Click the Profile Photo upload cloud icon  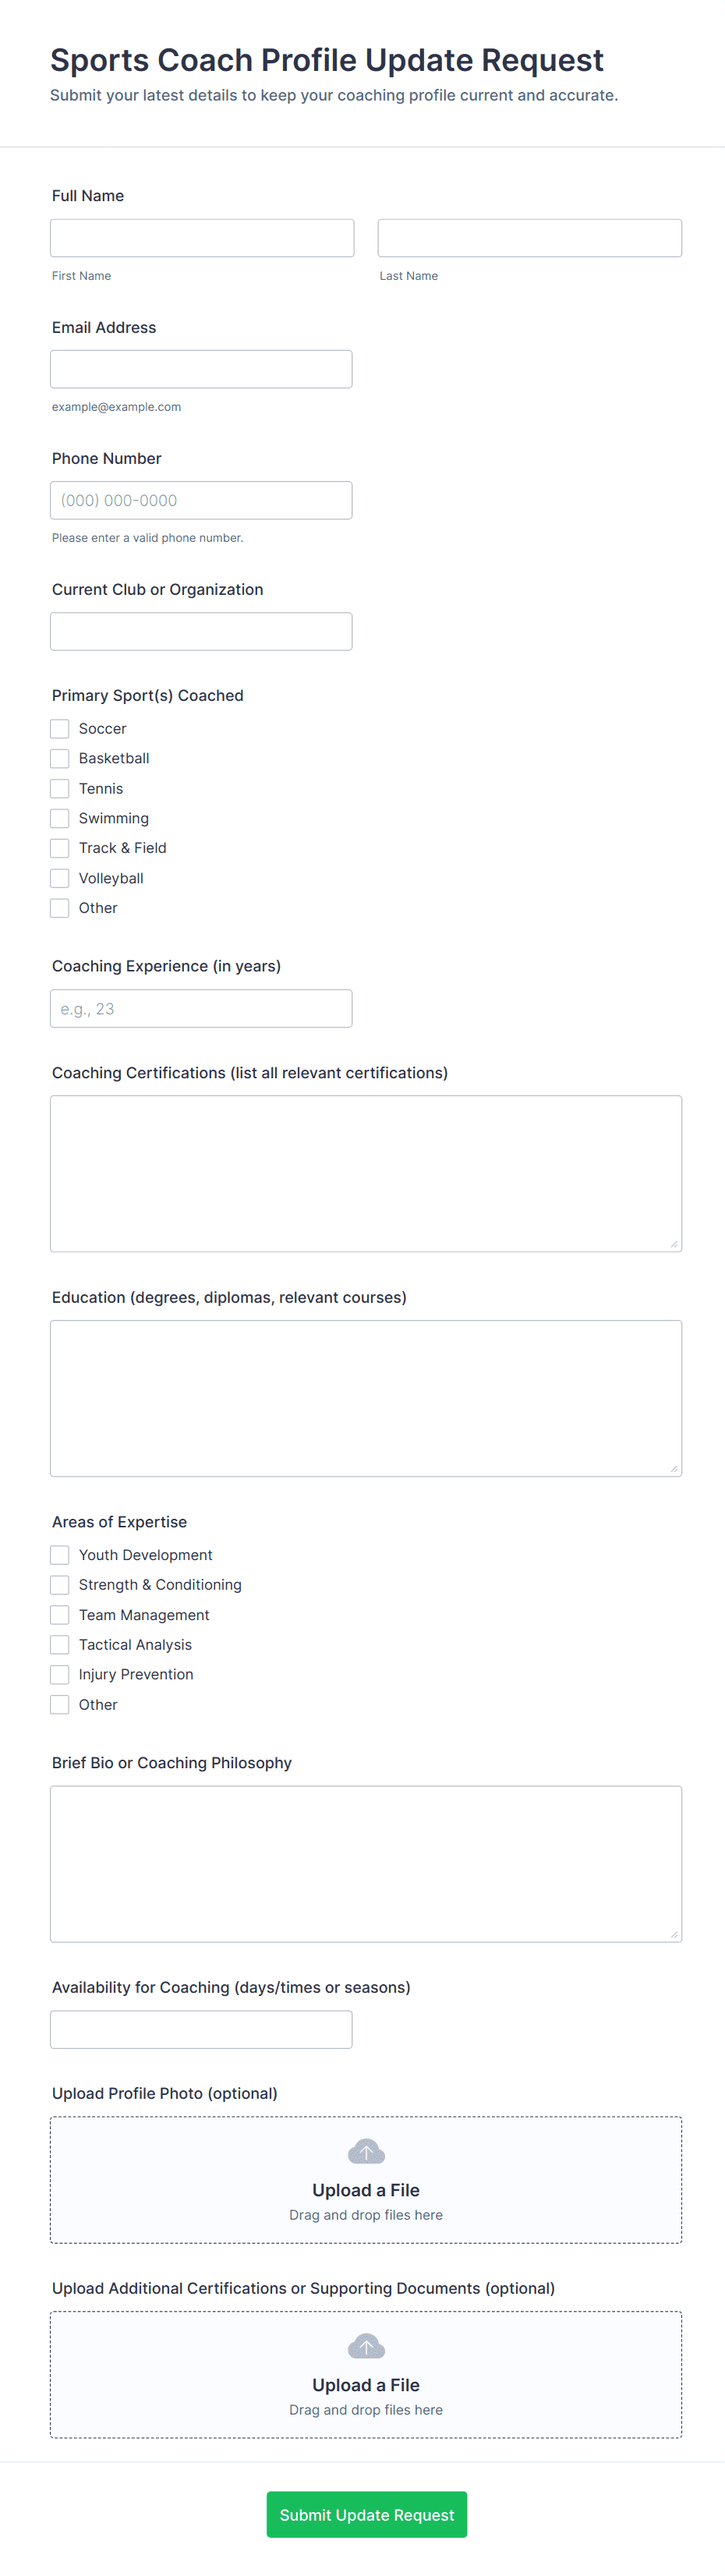[366, 2150]
